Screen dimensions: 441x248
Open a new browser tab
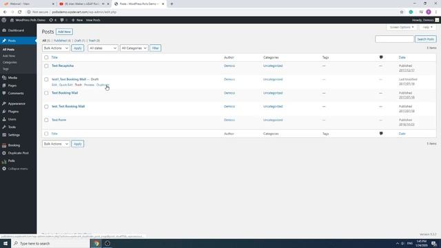pyautogui.click(x=172, y=4)
